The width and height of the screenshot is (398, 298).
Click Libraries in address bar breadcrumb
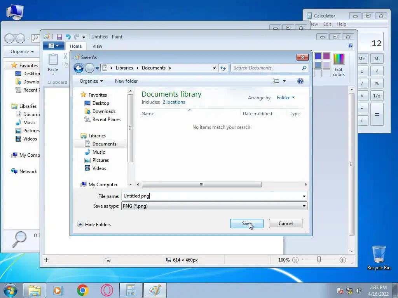point(124,68)
